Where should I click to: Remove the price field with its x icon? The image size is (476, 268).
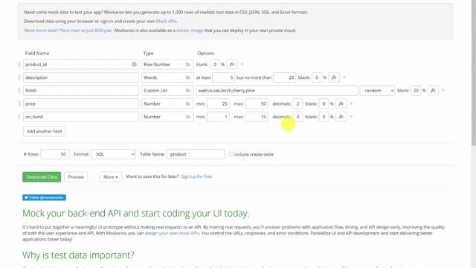(x=351, y=103)
